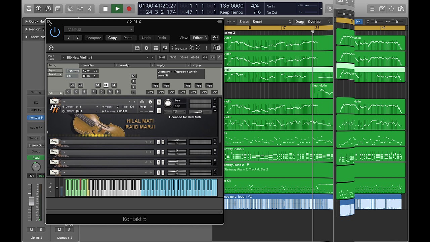The height and width of the screenshot is (242, 430).
Task: Open instrument edit wrench on first slot
Action: click(54, 101)
